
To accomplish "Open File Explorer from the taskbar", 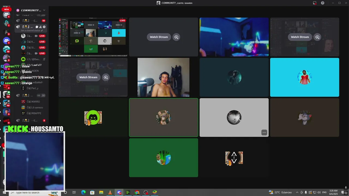I will pyautogui.click(x=101, y=192).
